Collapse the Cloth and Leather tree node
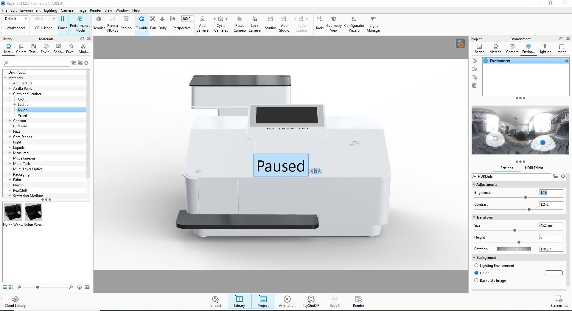This screenshot has height=311, width=572. coord(10,94)
